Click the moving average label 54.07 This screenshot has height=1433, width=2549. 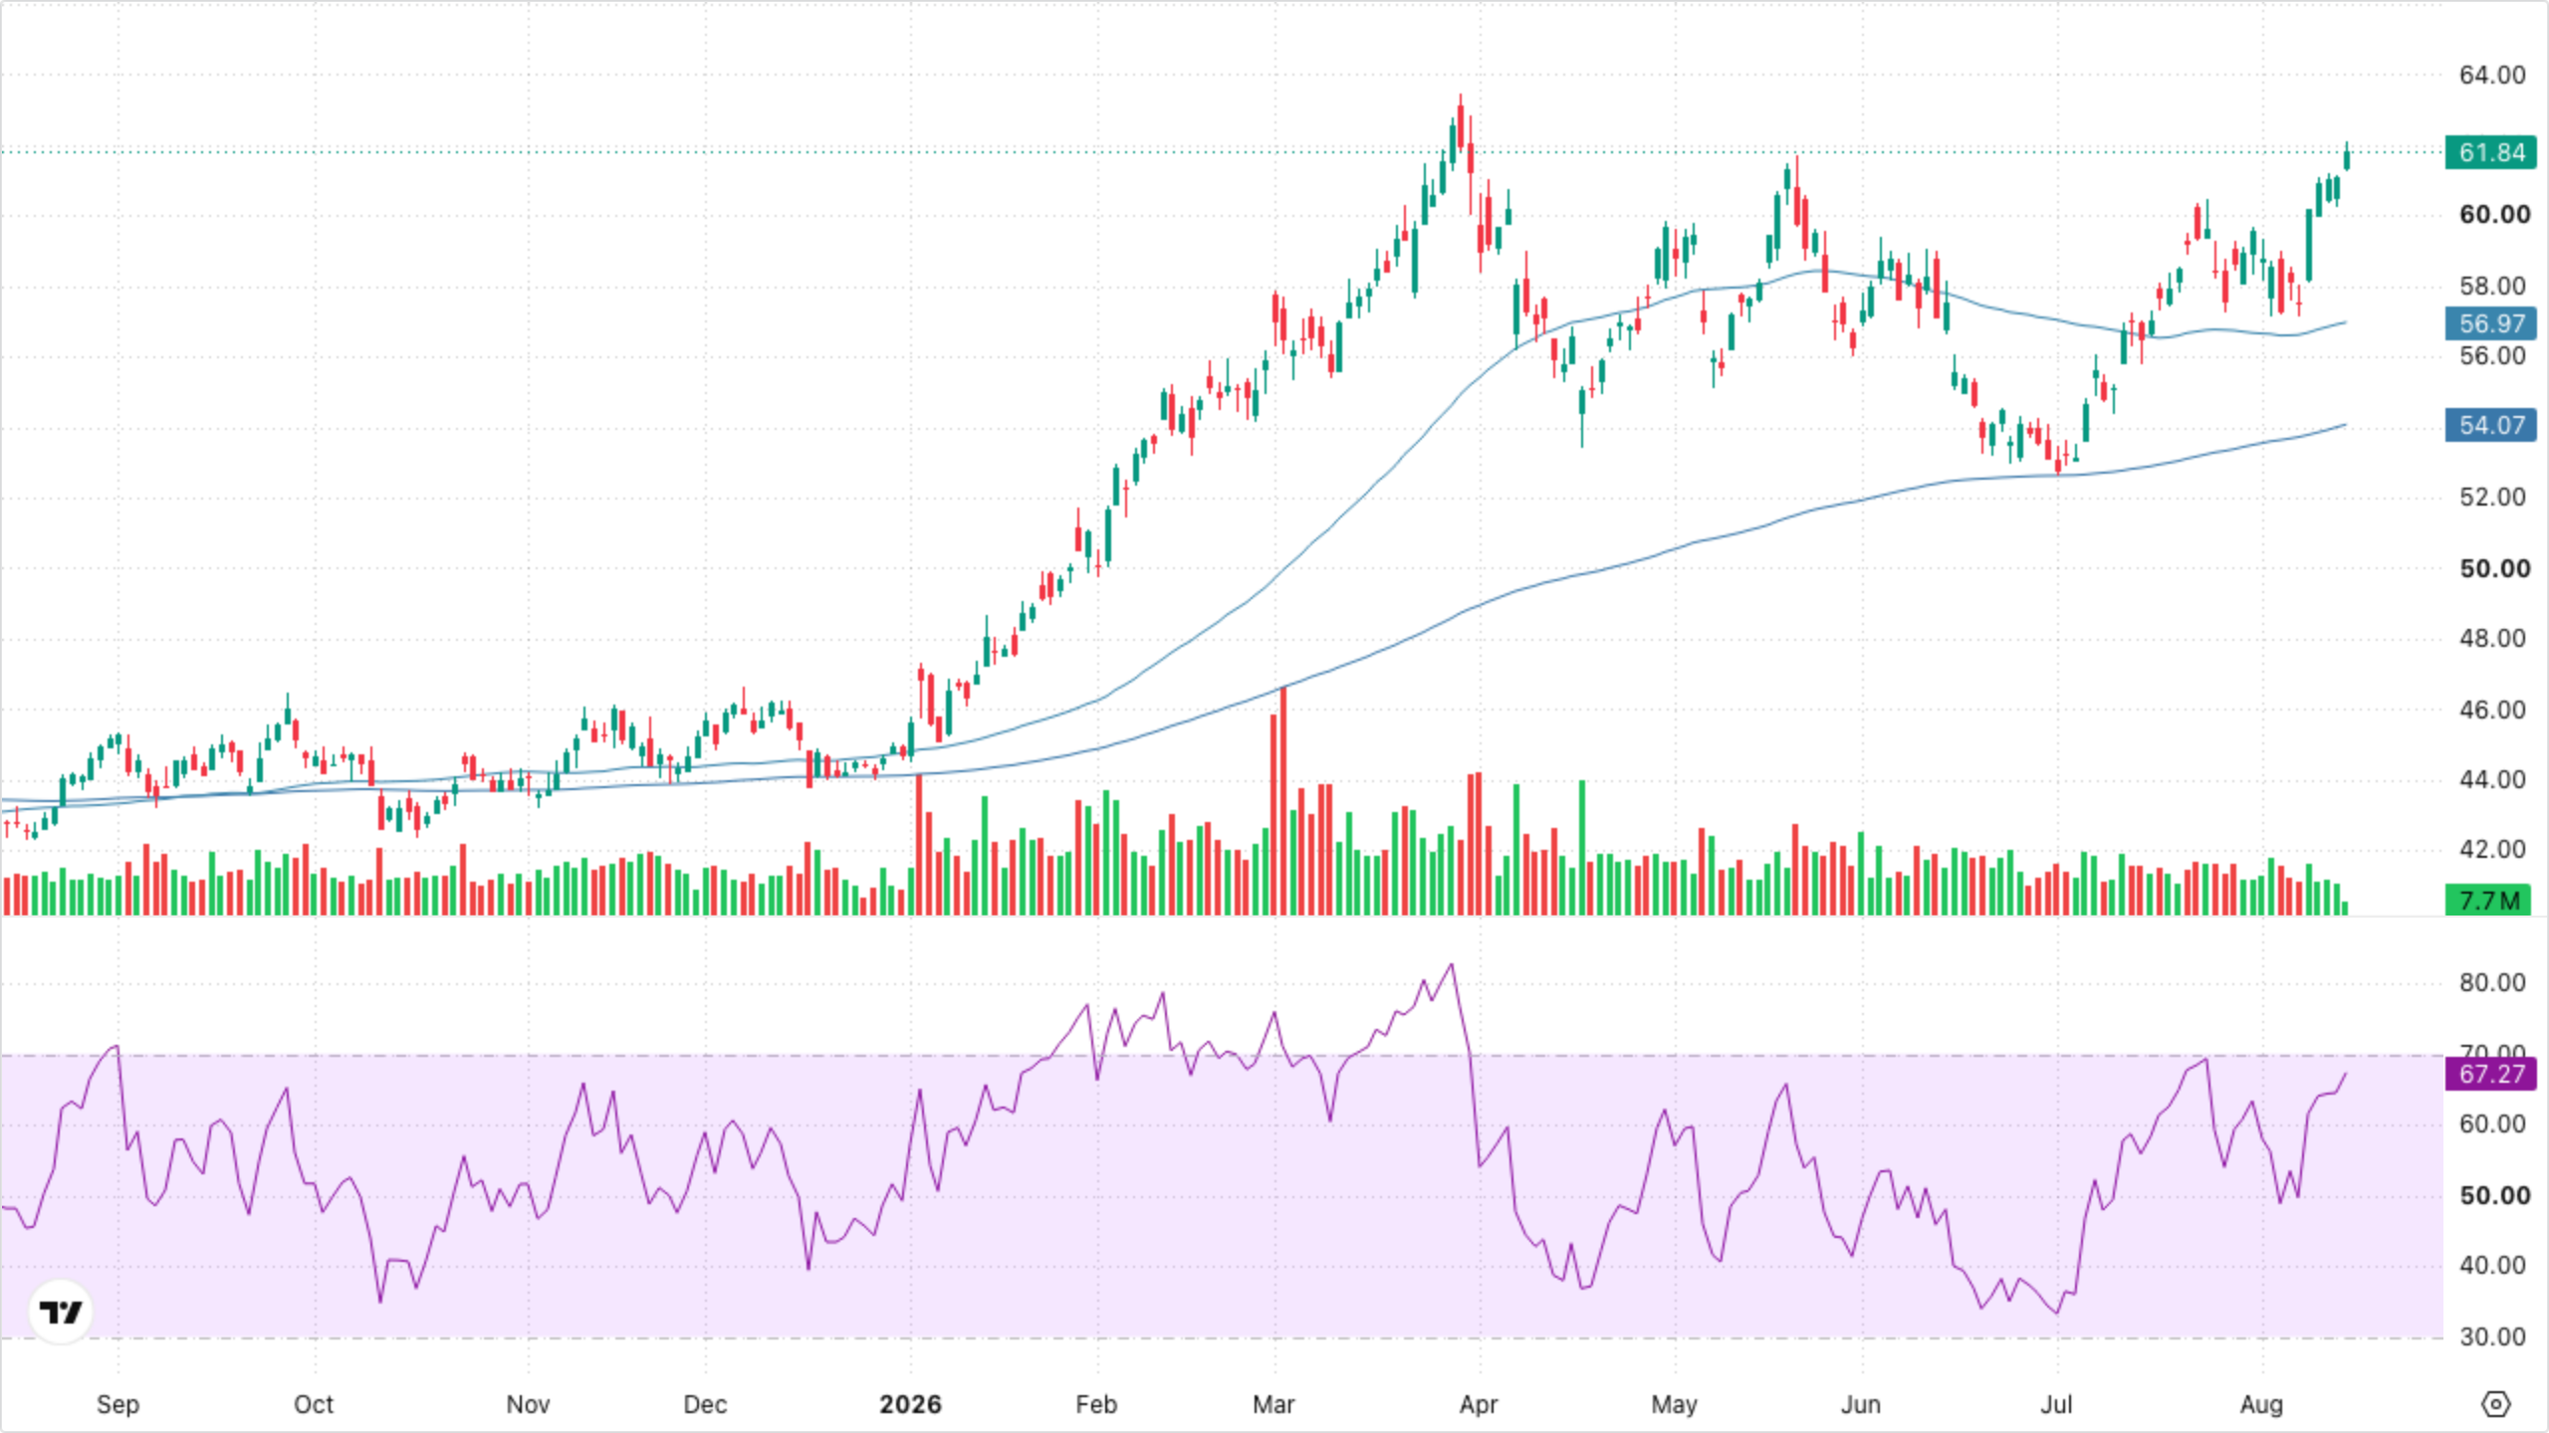2491,425
